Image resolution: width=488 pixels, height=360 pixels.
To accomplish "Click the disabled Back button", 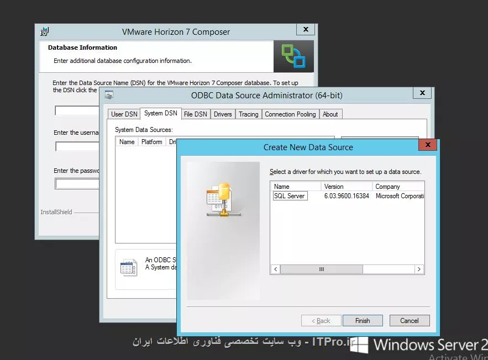I will 321,320.
